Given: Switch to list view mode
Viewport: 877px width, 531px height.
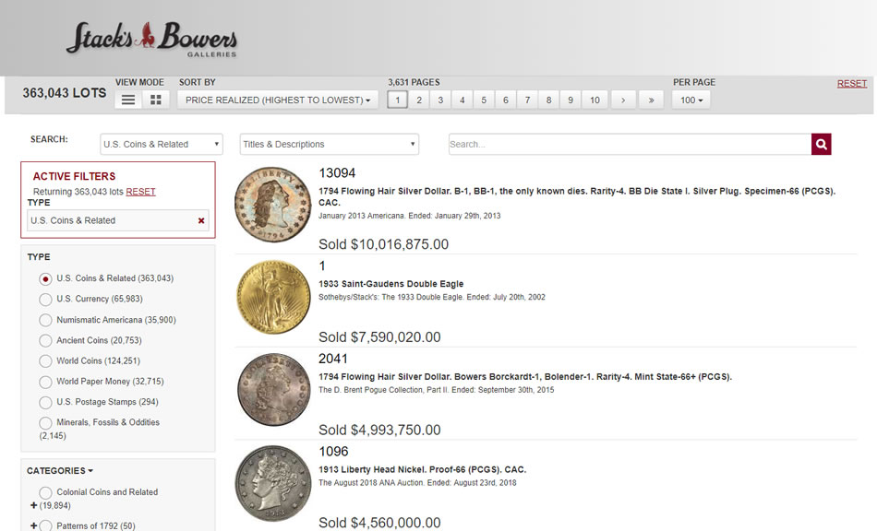Looking at the screenshot, I should pyautogui.click(x=128, y=100).
